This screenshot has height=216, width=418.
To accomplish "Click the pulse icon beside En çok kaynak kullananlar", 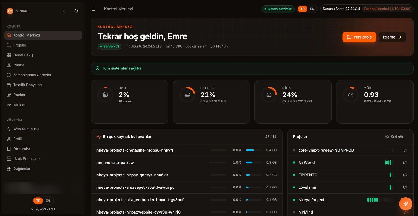I will click(99, 137).
